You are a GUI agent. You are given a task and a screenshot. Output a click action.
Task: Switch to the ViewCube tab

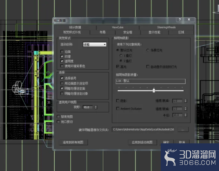118,27
